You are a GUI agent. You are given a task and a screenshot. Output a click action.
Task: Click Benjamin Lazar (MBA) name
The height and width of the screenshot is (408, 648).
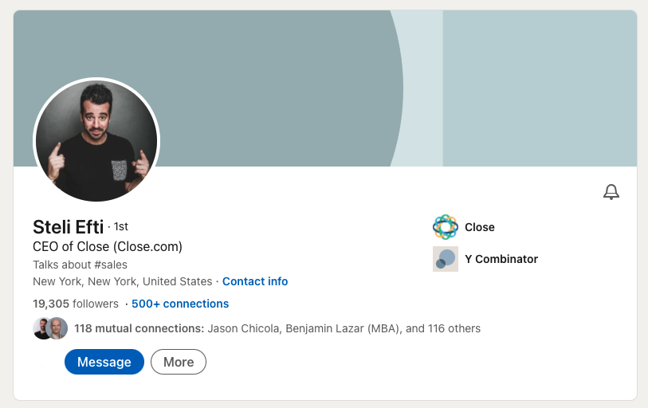point(343,328)
